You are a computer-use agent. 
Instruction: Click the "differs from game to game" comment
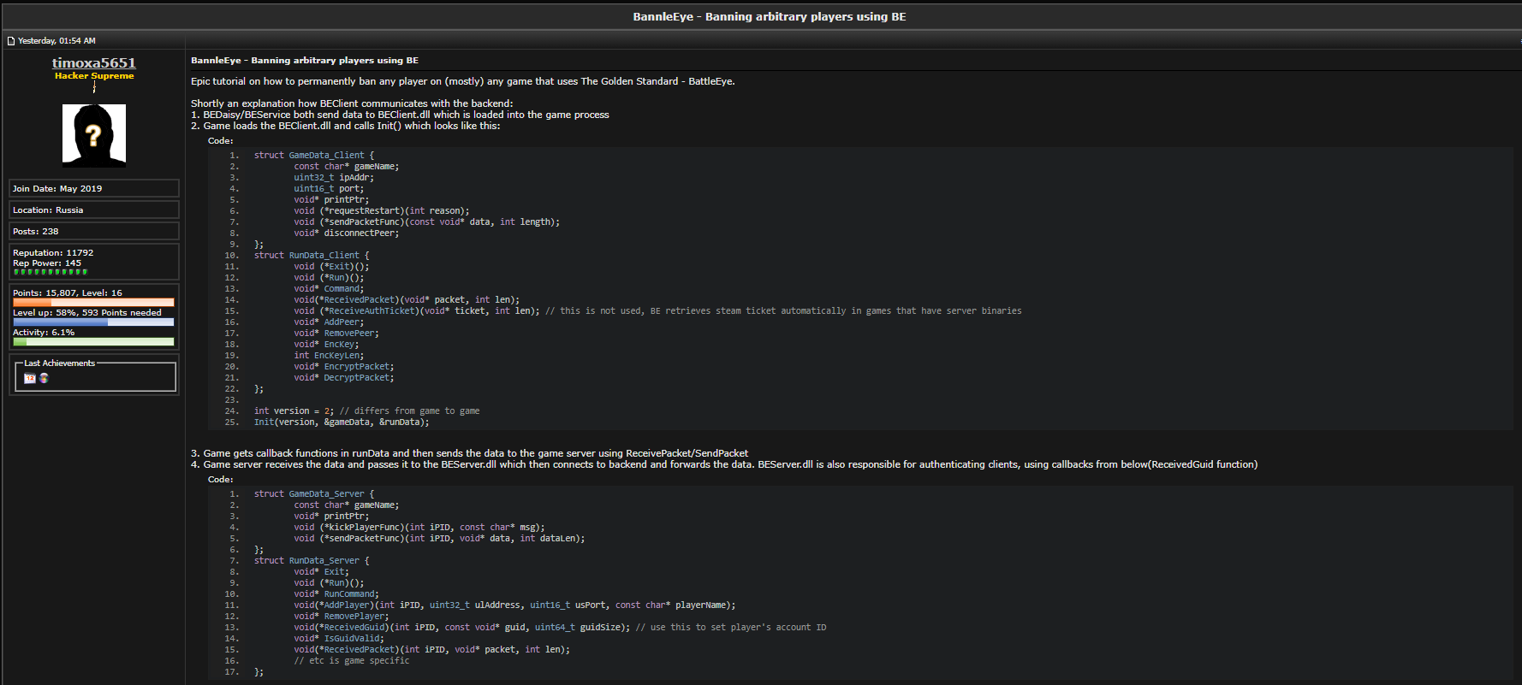[x=410, y=411]
